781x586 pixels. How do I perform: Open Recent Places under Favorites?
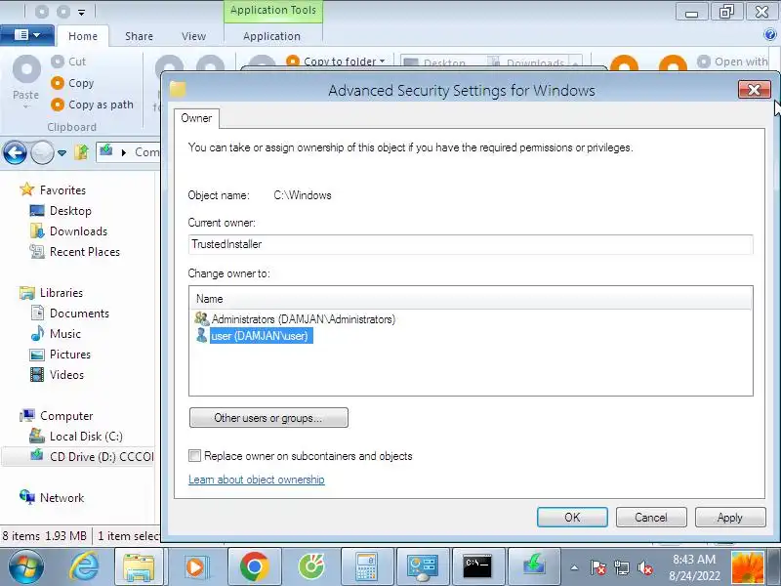point(75,252)
